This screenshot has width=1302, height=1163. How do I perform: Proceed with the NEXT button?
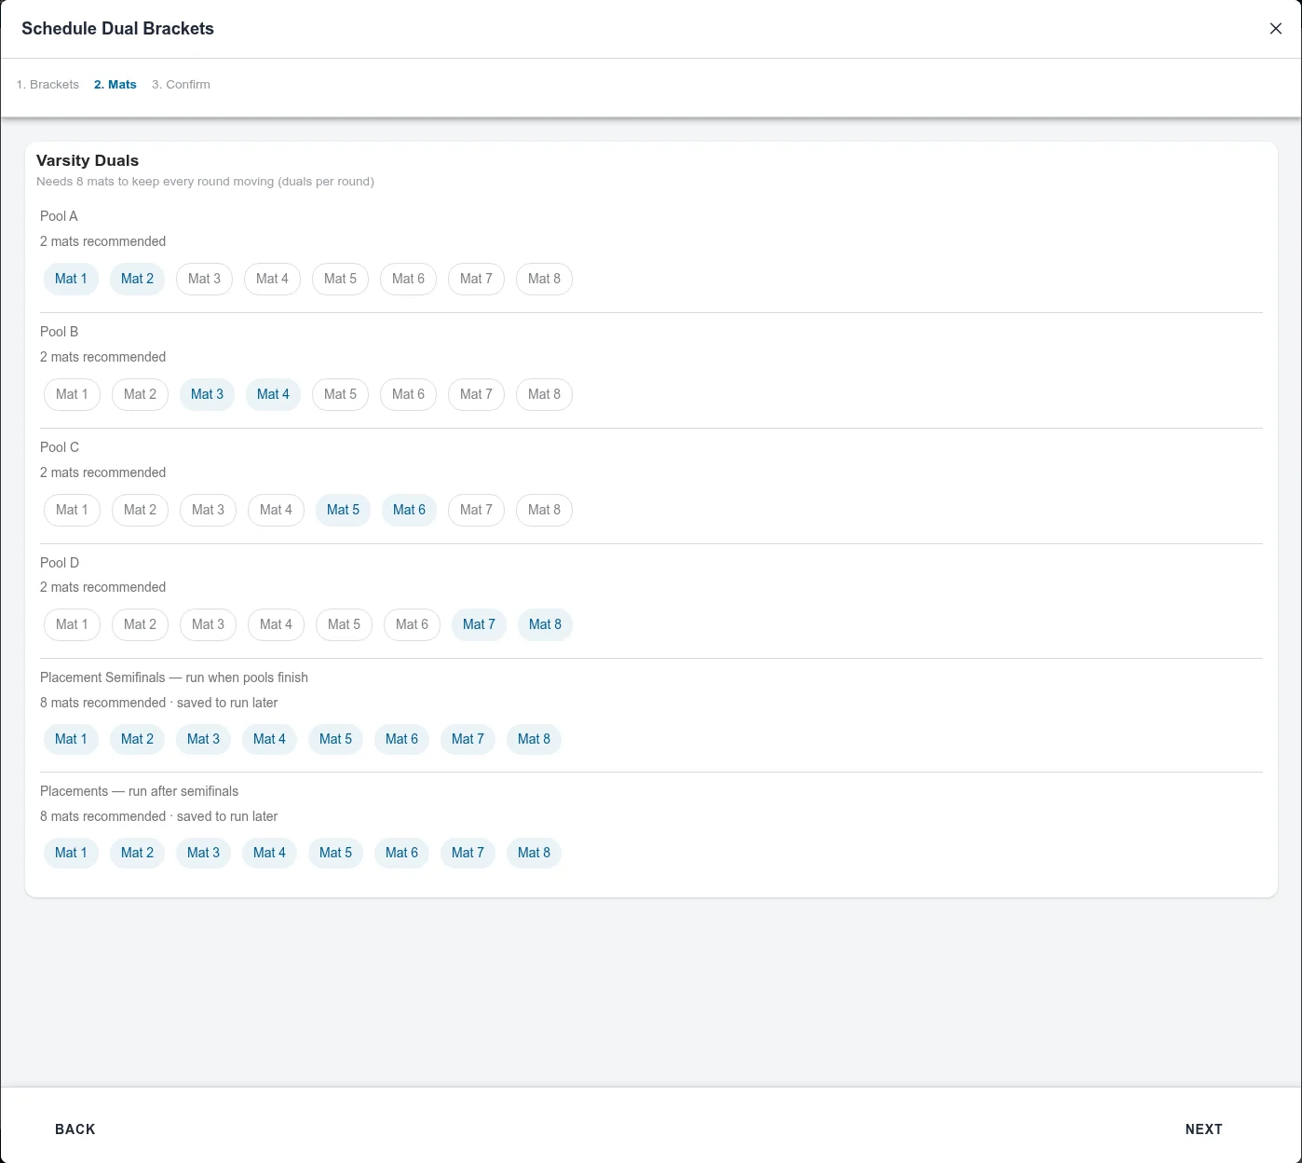coord(1203,1129)
